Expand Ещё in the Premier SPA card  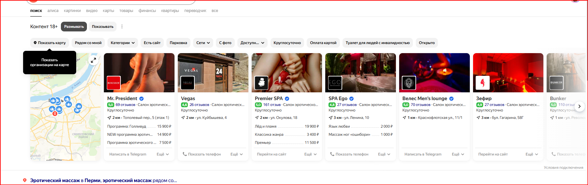311,154
